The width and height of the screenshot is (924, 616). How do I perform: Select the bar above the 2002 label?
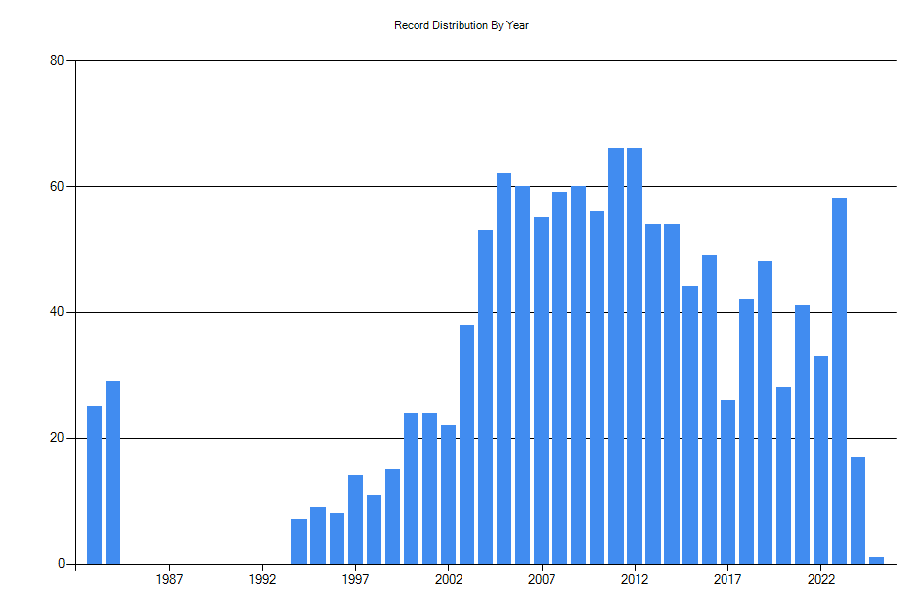(449, 495)
